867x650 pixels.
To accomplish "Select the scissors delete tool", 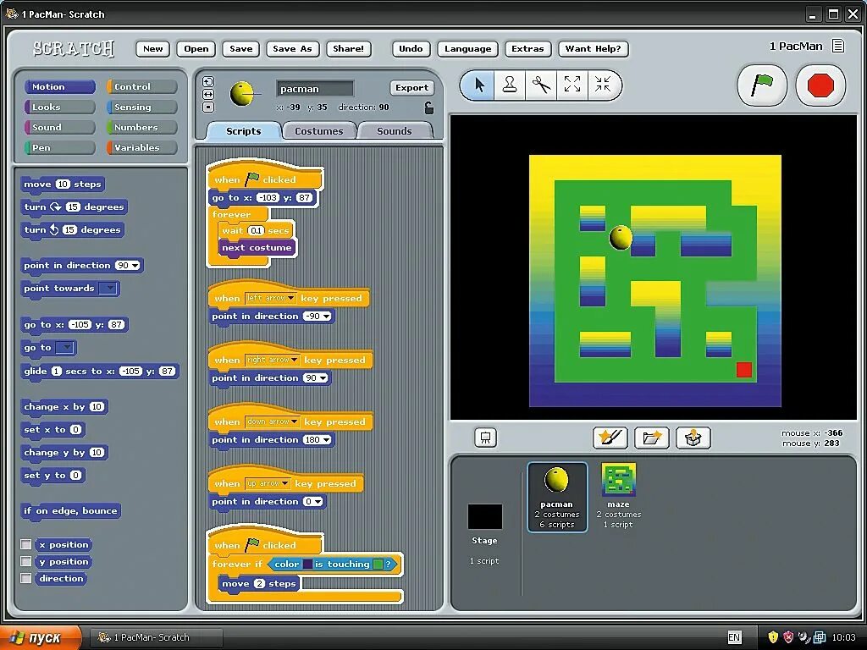I will pos(541,85).
